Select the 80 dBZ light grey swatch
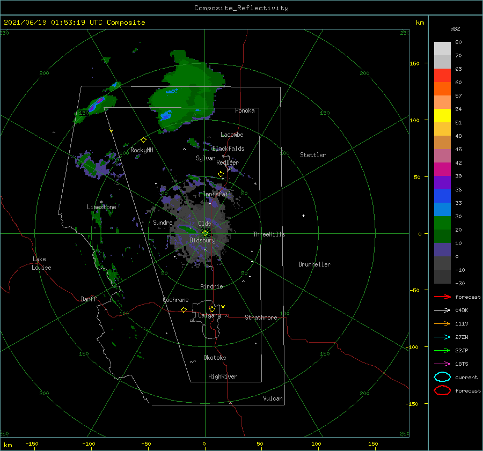The height and width of the screenshot is (451, 483). (x=442, y=48)
